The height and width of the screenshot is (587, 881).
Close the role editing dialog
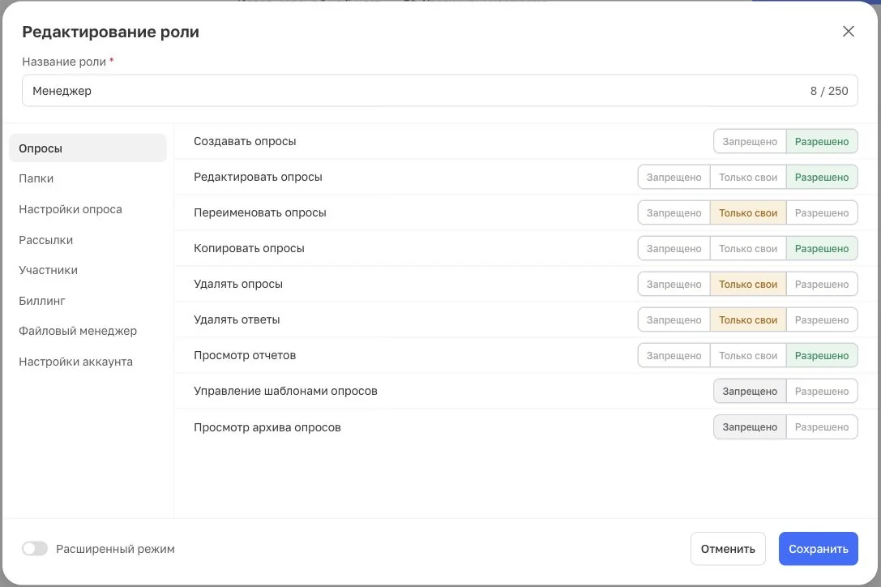[849, 32]
